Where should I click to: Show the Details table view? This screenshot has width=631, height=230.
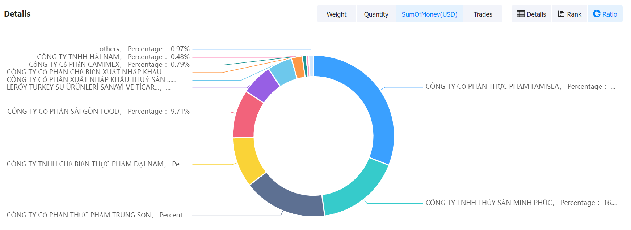pyautogui.click(x=531, y=14)
